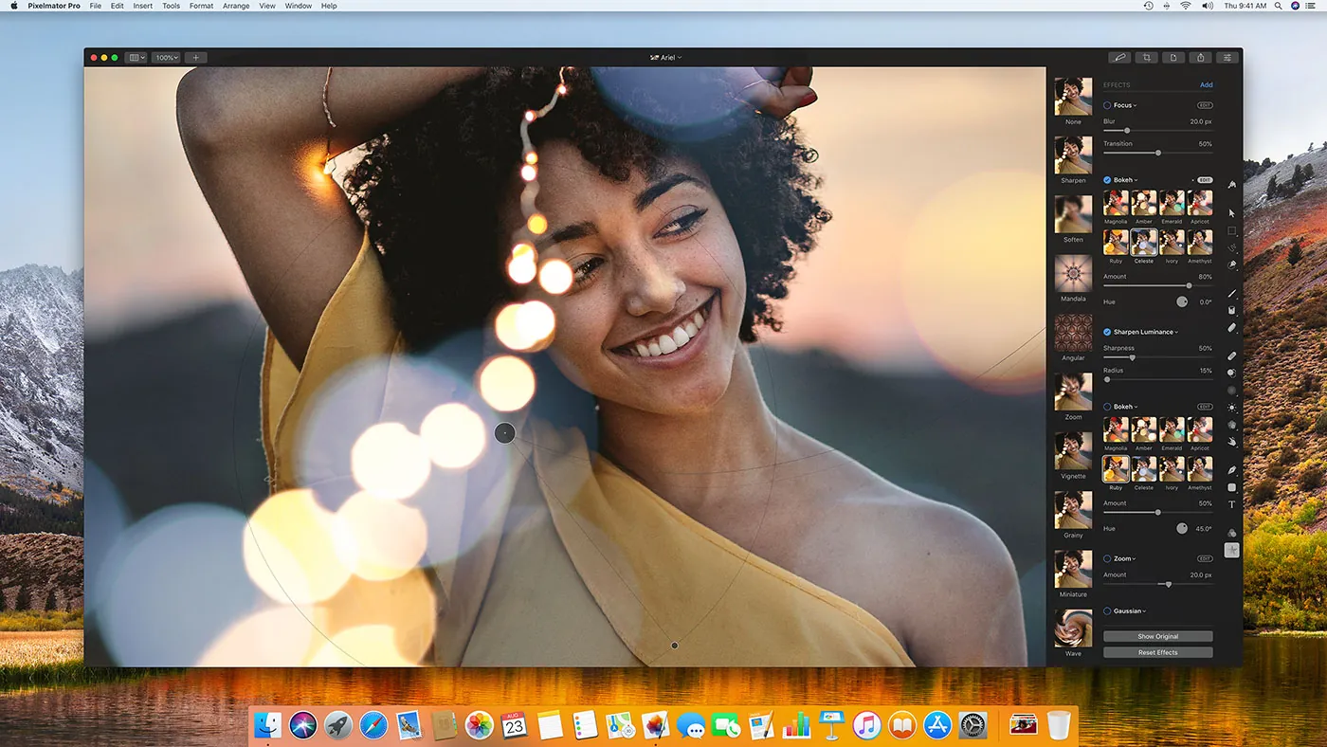This screenshot has width=1327, height=747.
Task: Select the Erase tool in the sidebar
Action: 1231,327
